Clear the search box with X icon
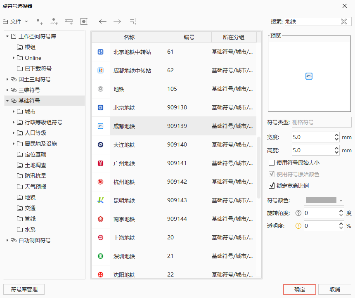The width and height of the screenshot is (355, 298). pyautogui.click(x=343, y=22)
